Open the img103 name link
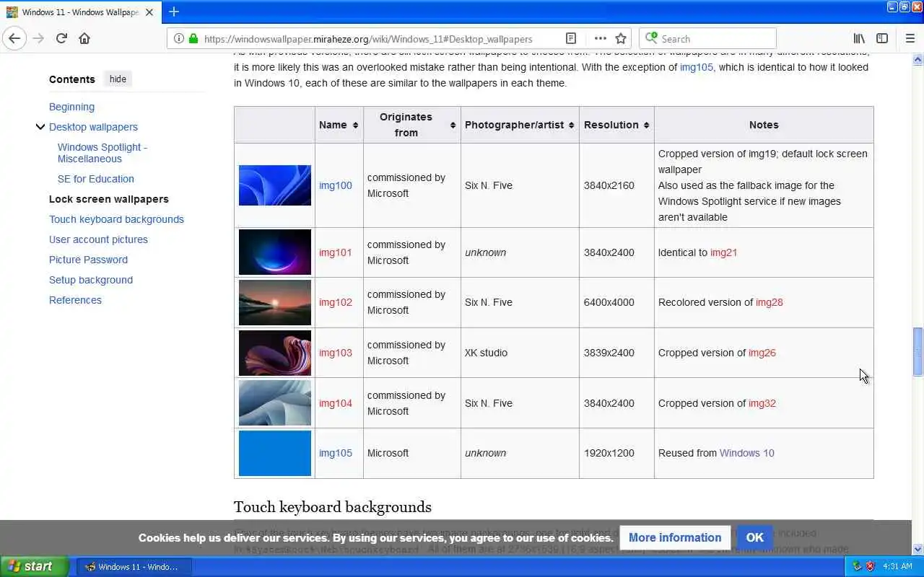This screenshot has width=924, height=577. point(336,353)
